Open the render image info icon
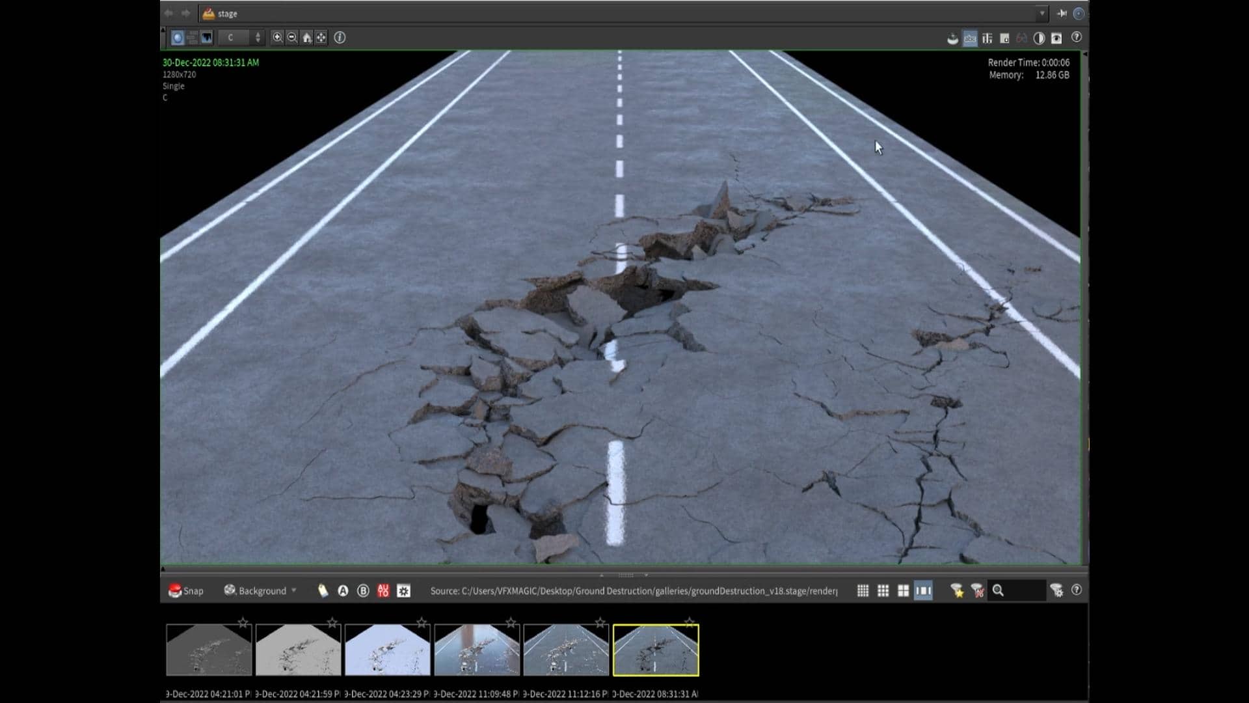 (340, 38)
